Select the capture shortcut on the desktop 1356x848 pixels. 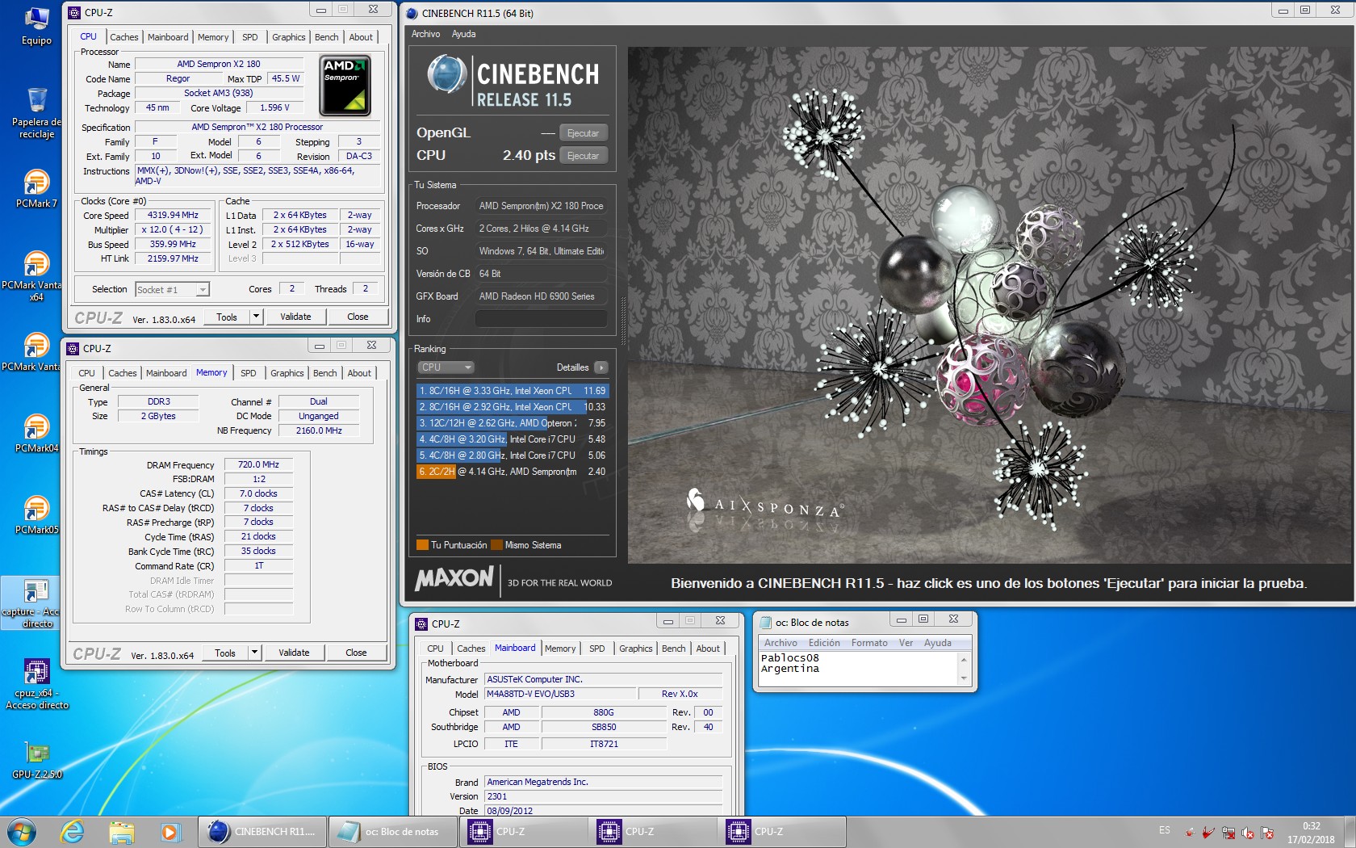31,603
